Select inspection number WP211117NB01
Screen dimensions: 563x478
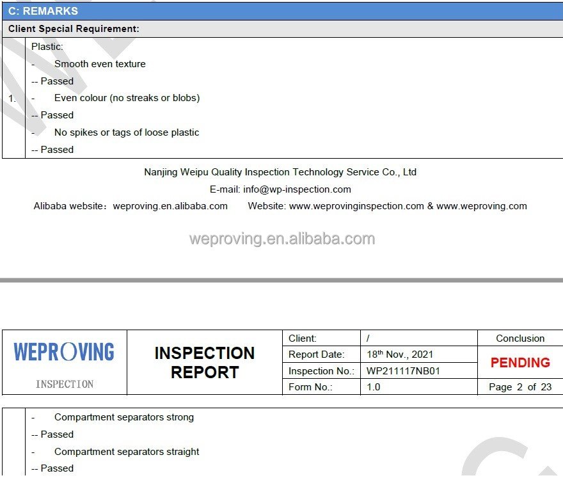(403, 371)
